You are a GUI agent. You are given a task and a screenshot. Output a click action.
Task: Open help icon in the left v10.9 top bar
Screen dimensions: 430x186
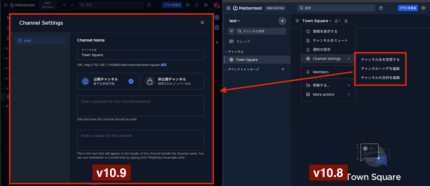click(x=149, y=5)
